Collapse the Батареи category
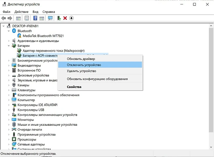Image resolution: width=214 pixels, height=157 pixels. (x=9, y=46)
